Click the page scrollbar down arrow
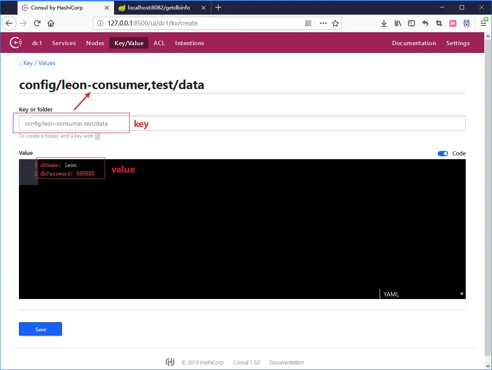Screen dimensions: 492x370 click(488, 366)
